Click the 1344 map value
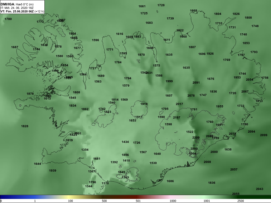271x203 pixels. (x=89, y=186)
